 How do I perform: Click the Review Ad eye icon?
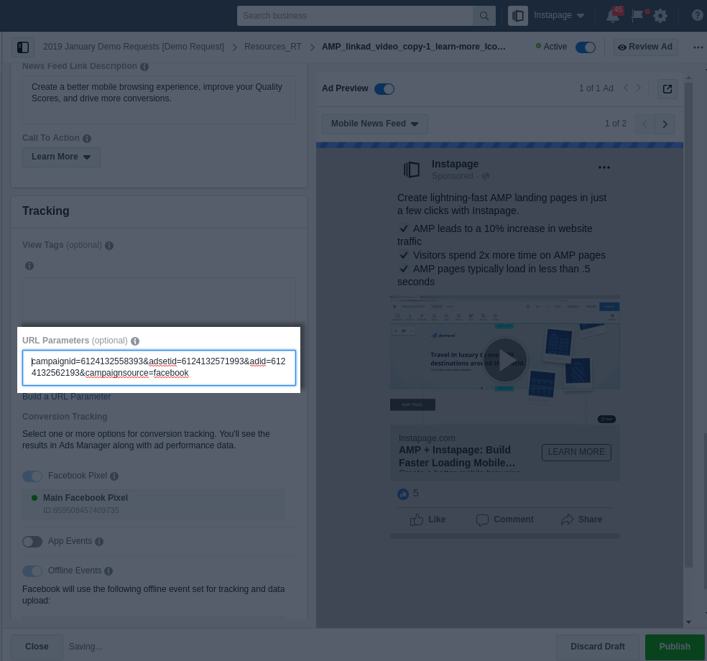tap(622, 47)
